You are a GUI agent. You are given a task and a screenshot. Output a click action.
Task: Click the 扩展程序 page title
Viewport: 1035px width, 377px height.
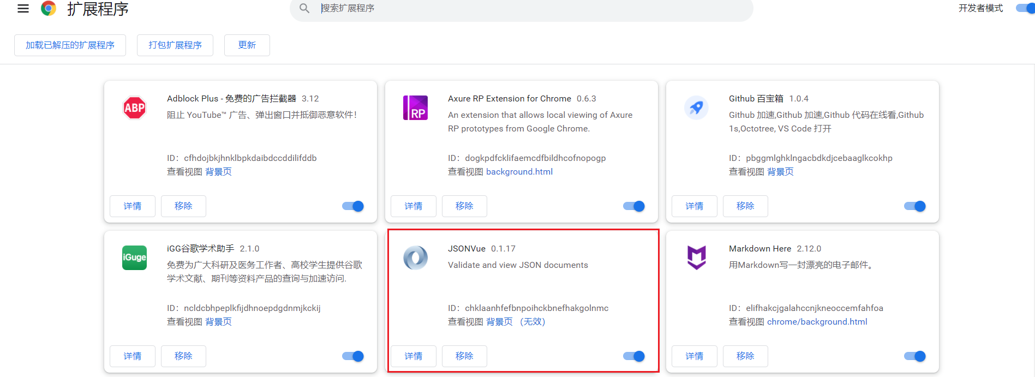[98, 9]
